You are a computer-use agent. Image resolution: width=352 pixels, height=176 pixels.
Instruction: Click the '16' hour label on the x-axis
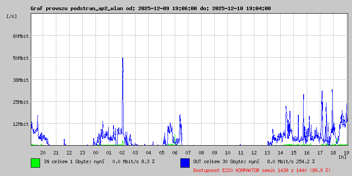point(307,153)
